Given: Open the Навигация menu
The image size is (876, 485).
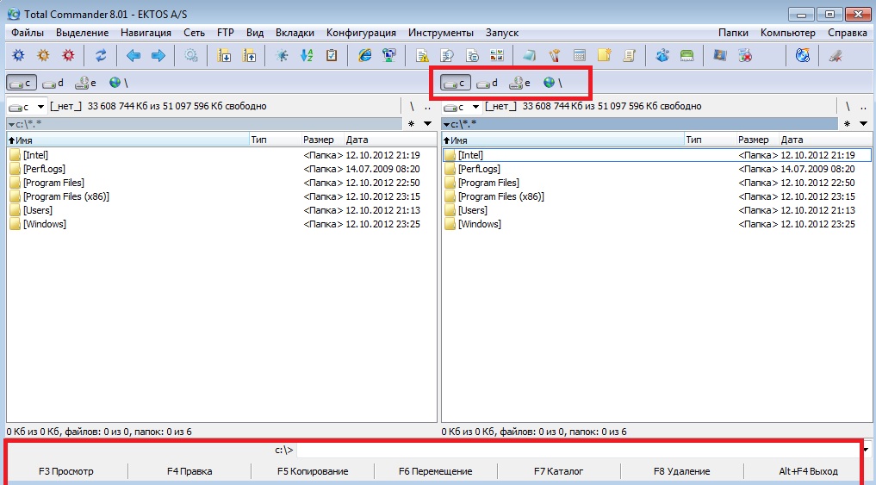Looking at the screenshot, I should click(x=146, y=33).
